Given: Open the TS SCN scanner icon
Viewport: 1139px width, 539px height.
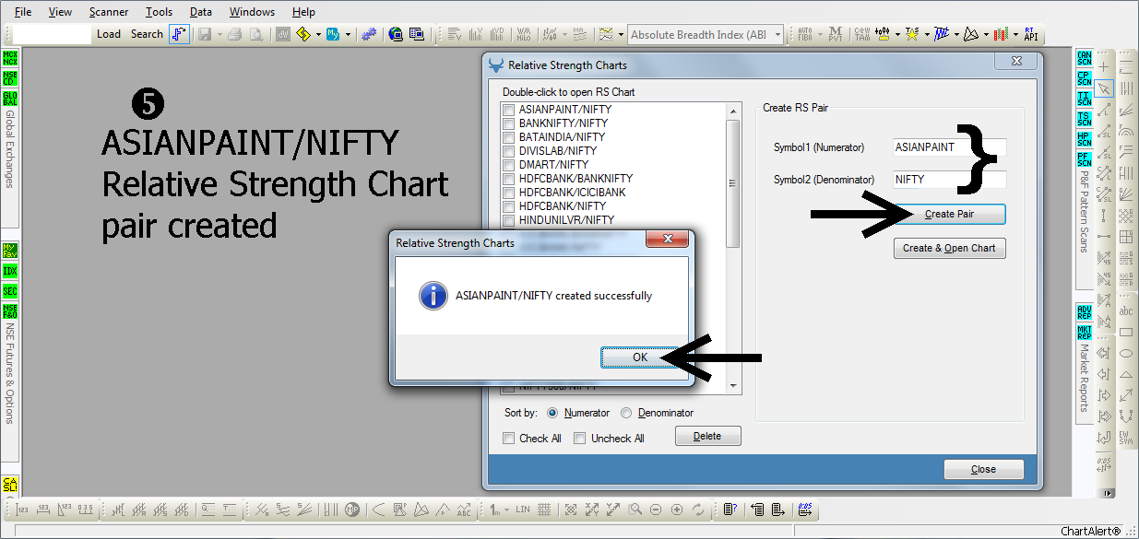Looking at the screenshot, I should coord(1085,120).
